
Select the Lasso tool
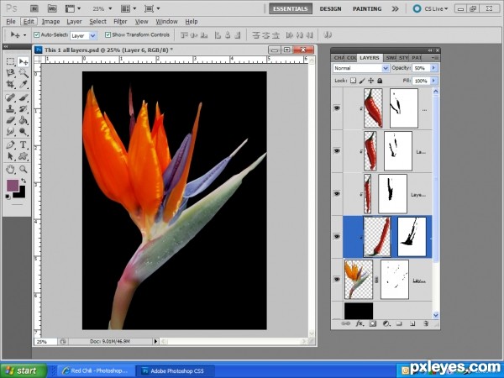point(11,73)
